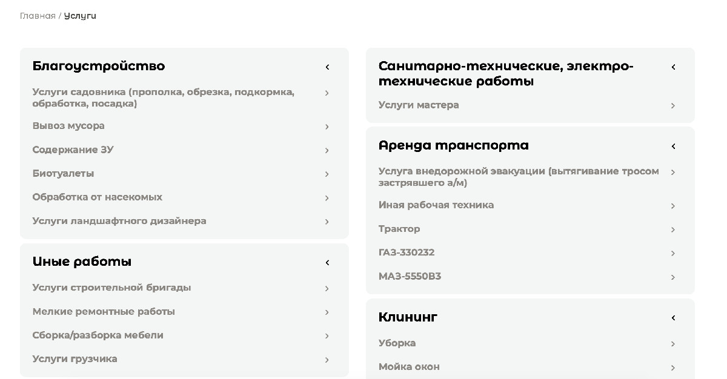The image size is (727, 379).
Task: Collapse the Благоустройство section arrow
Action: (x=327, y=67)
